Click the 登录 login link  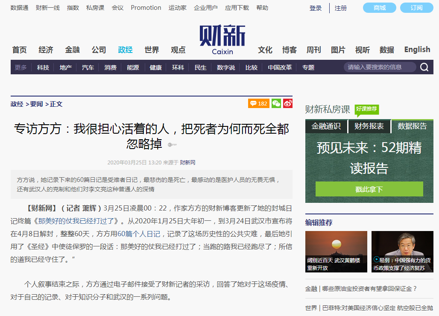pyautogui.click(x=315, y=8)
